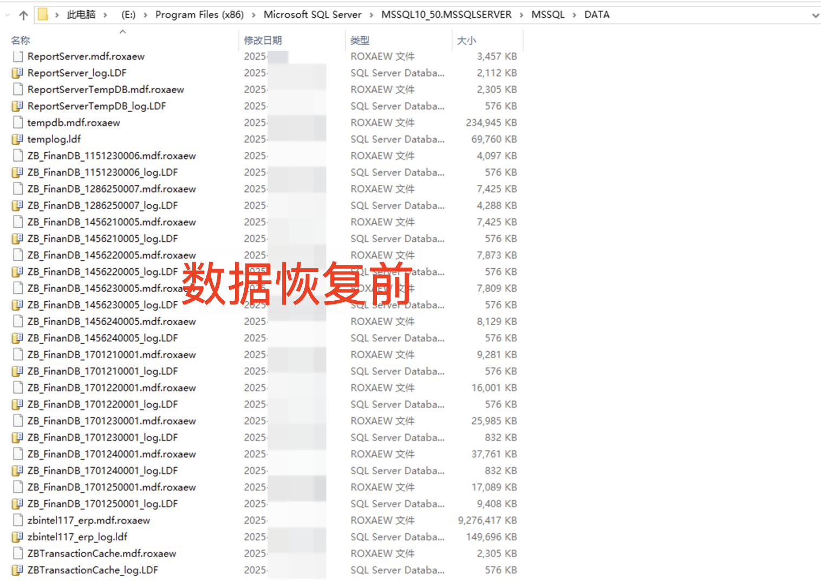Click file icon of ZB_FinanDB_1456210005.mdf.roxaew

pyautogui.click(x=18, y=222)
